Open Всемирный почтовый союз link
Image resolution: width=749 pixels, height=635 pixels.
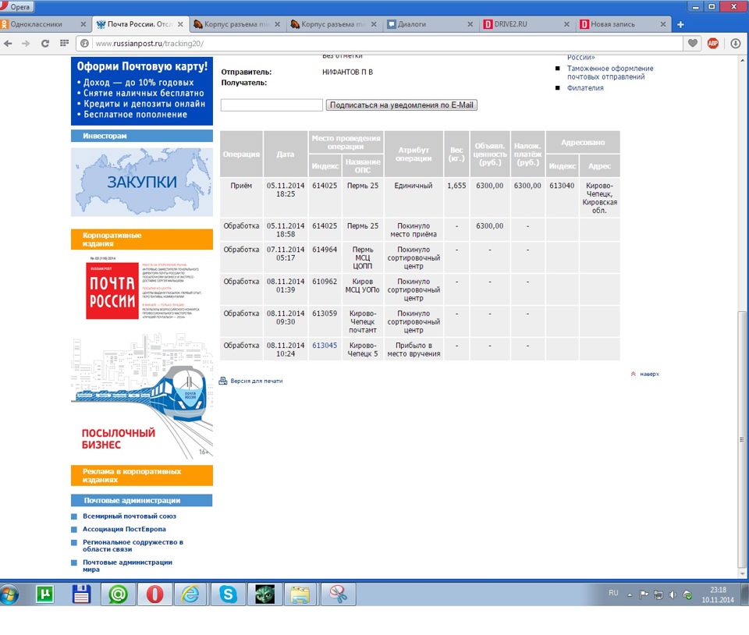tap(130, 516)
